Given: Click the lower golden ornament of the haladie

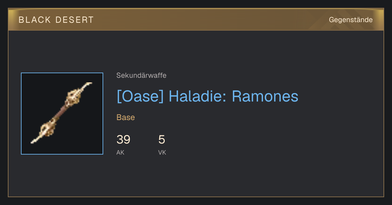Looking at the screenshot, I should pyautogui.click(x=47, y=128).
